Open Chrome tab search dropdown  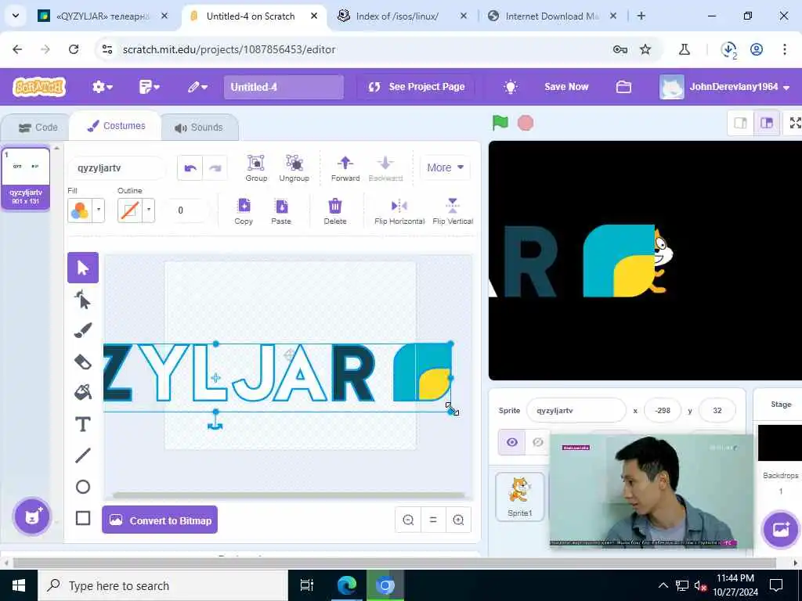(16, 16)
